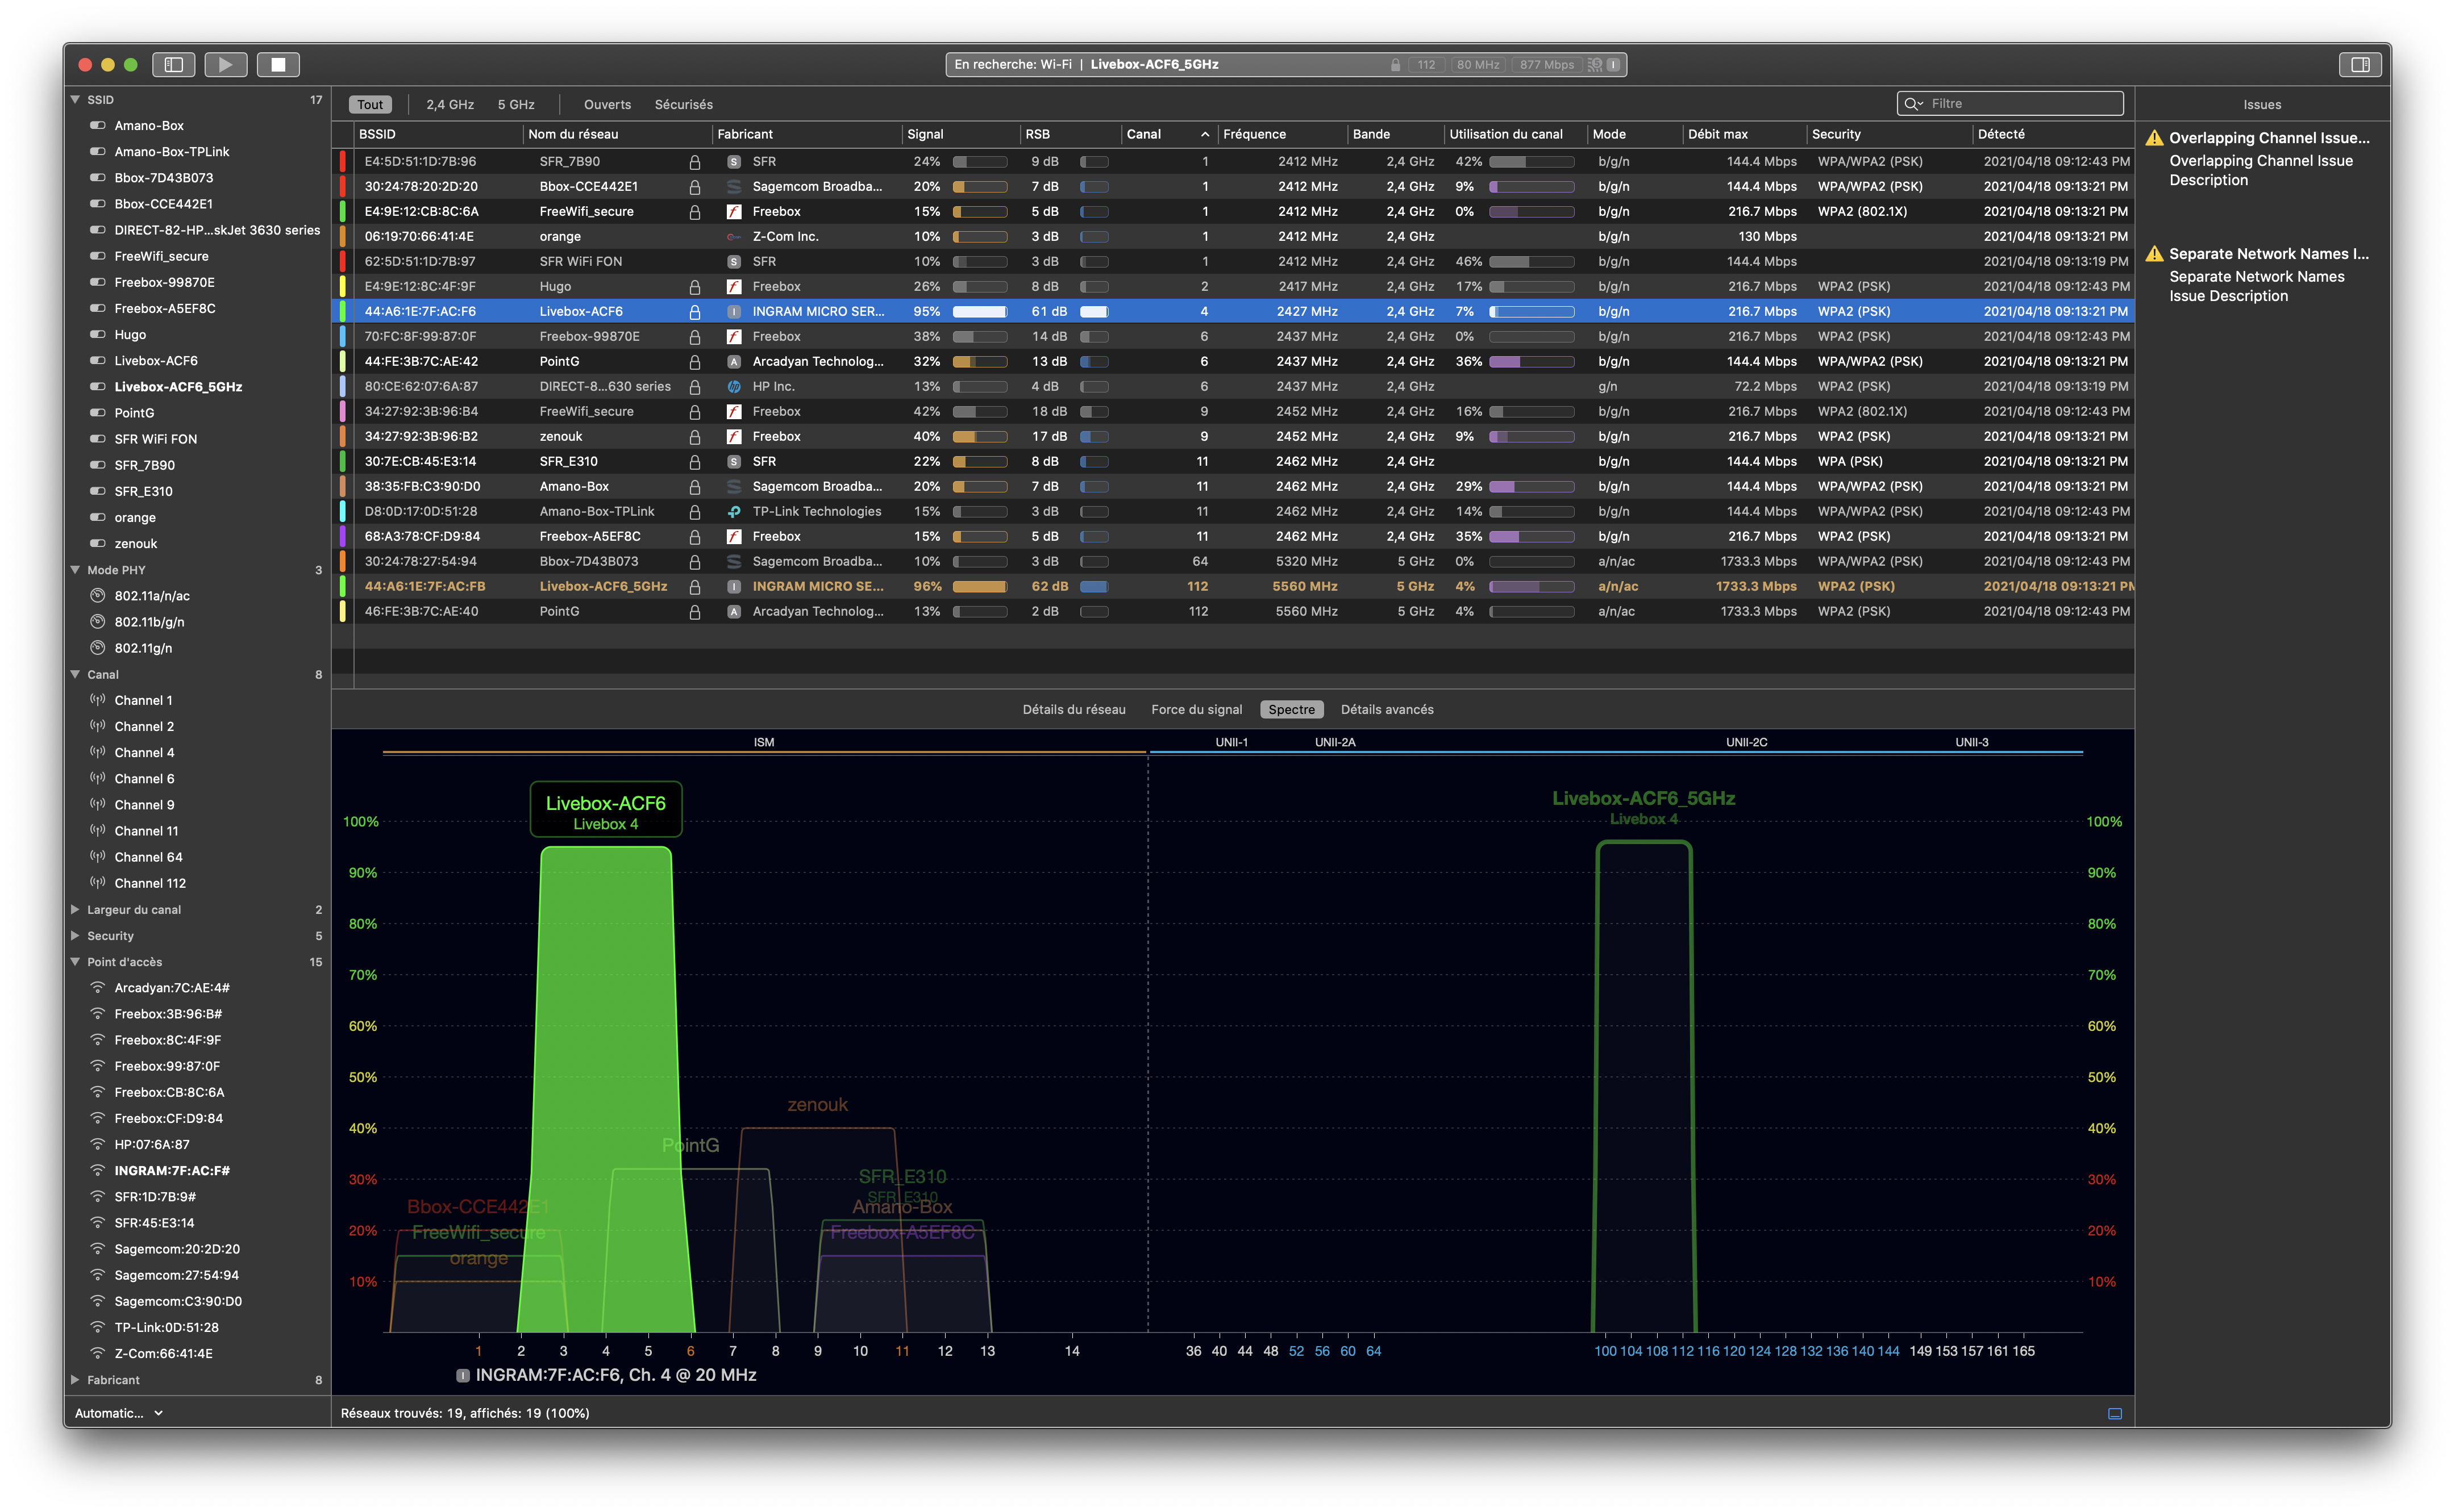Click the overlapping channel issue warning icon
Viewport: 2455px width, 1512px height.
[x=2154, y=138]
